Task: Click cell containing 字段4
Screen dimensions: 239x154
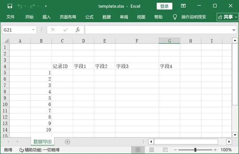Action: point(169,66)
